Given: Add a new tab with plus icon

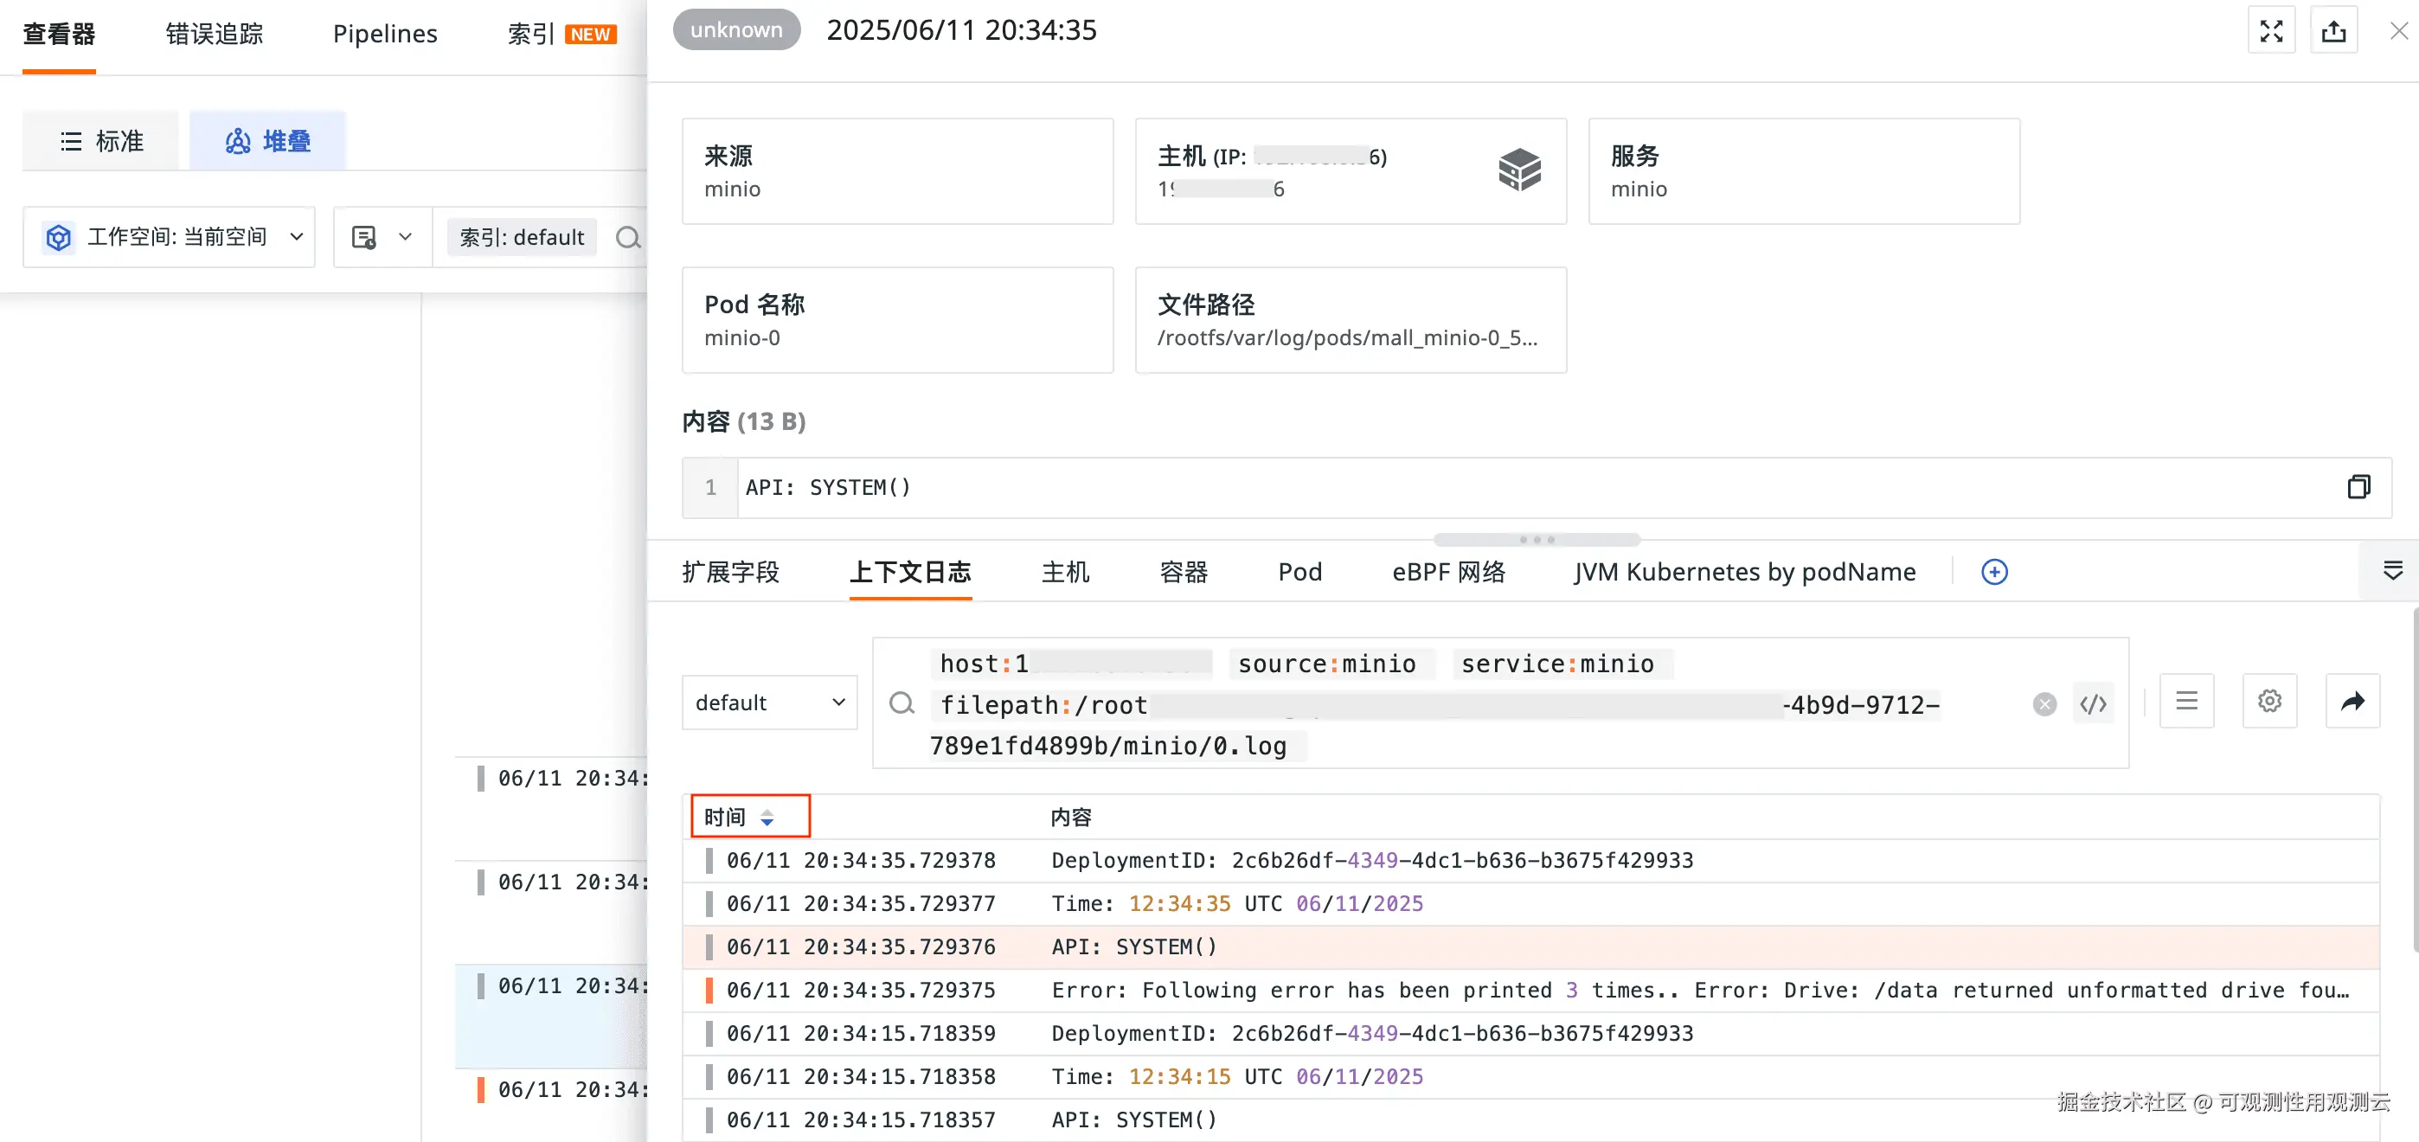Looking at the screenshot, I should [x=1993, y=571].
